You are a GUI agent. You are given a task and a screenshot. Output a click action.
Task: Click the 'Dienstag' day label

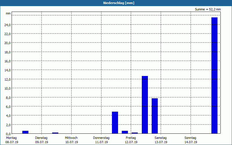[41, 138]
